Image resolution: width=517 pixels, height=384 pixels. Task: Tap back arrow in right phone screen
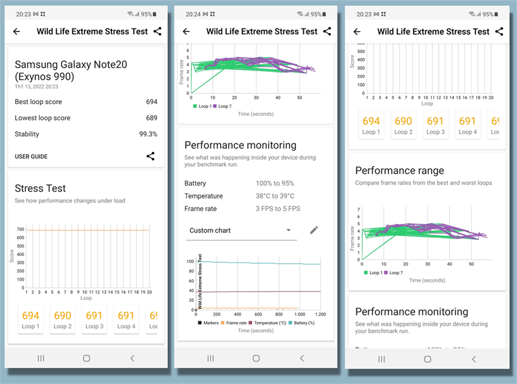(x=357, y=32)
